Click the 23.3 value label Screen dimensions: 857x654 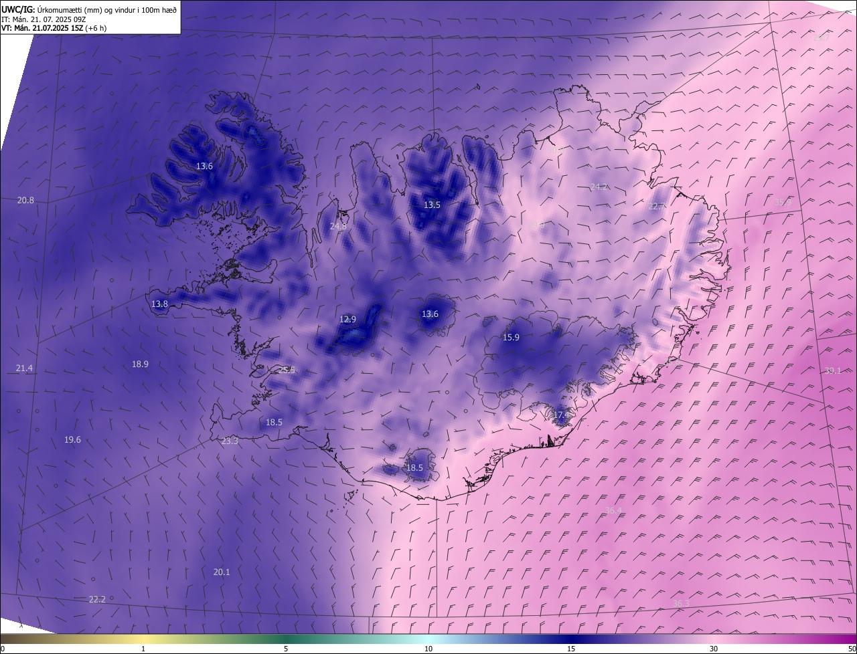pos(230,441)
